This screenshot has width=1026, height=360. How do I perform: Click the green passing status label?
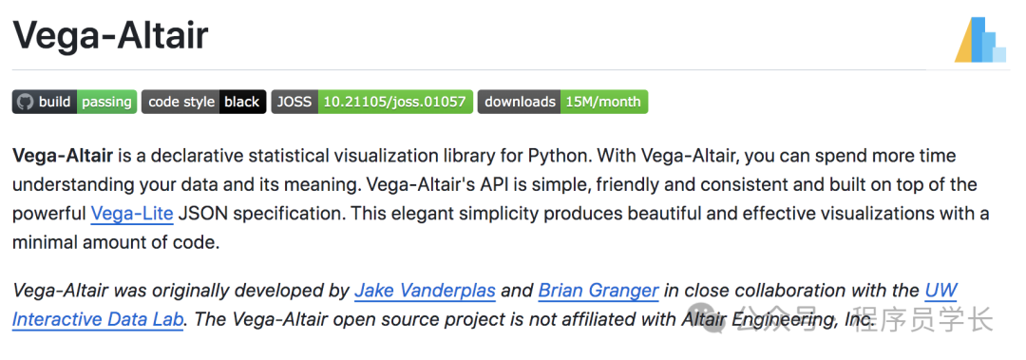coord(106,102)
